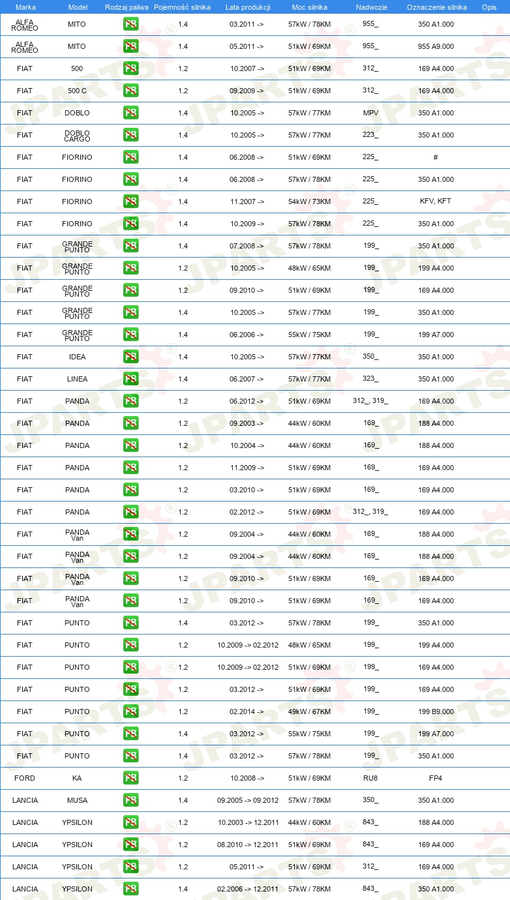Click the Opis column header

pyautogui.click(x=488, y=7)
